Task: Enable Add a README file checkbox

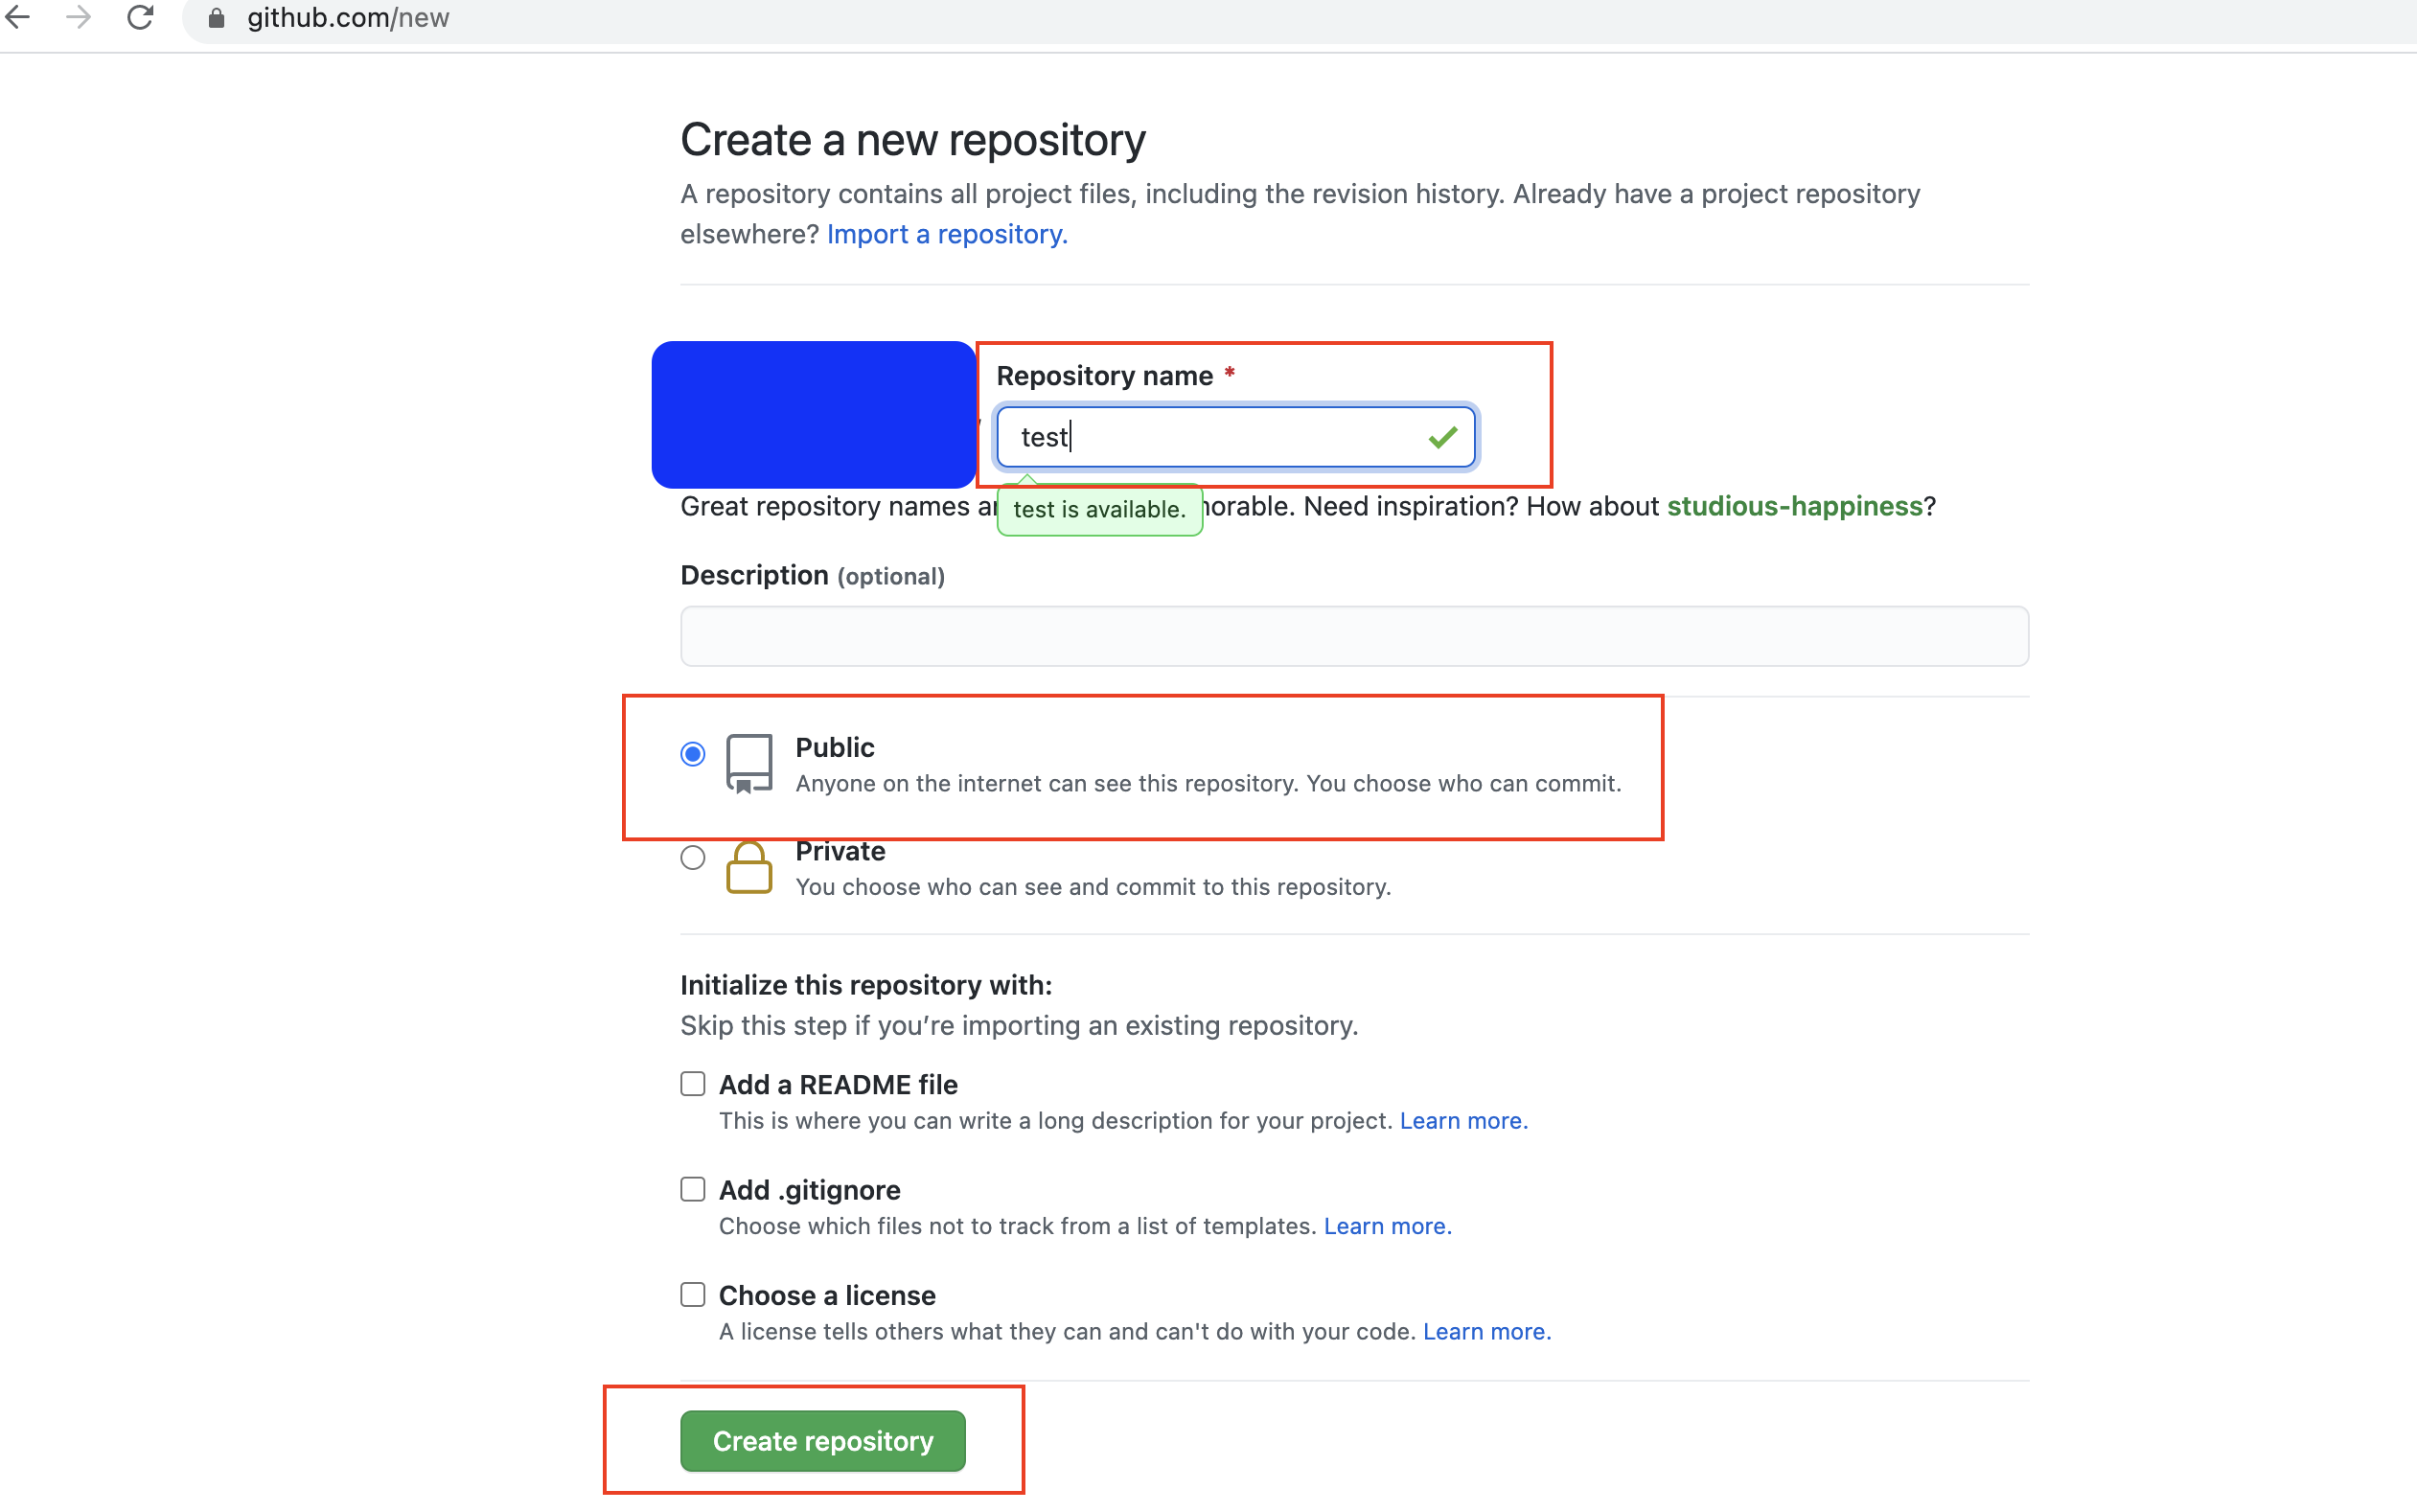Action: (693, 1084)
